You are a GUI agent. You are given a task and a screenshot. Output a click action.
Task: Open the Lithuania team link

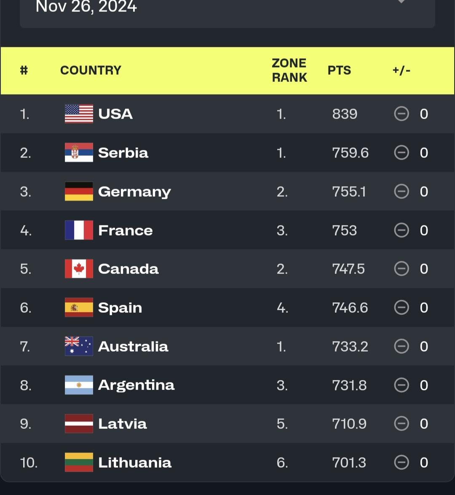pyautogui.click(x=135, y=463)
